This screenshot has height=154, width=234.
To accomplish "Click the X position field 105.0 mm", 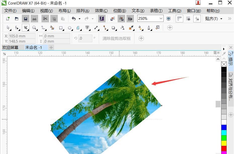I will click(x=22, y=36).
